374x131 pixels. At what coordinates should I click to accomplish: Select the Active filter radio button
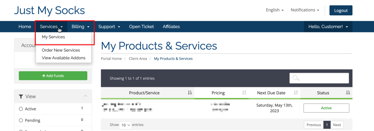[x=21, y=109]
